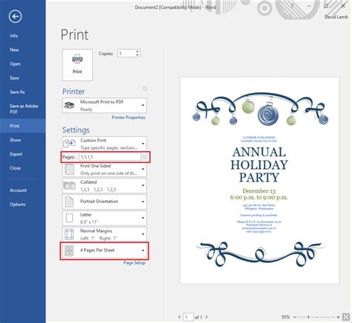Click the margins layout icon
Screen dimensions: 352x323
(69, 234)
